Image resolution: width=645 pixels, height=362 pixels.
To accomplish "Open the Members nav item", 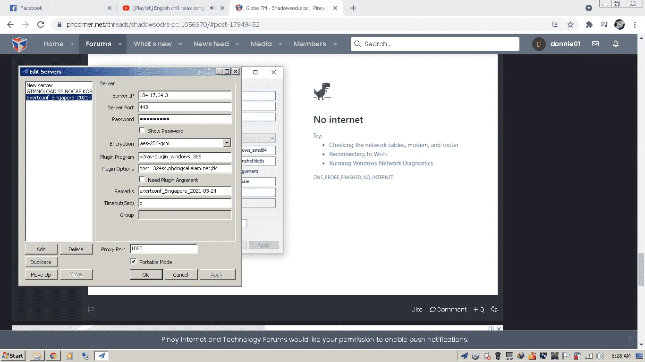I will point(310,44).
